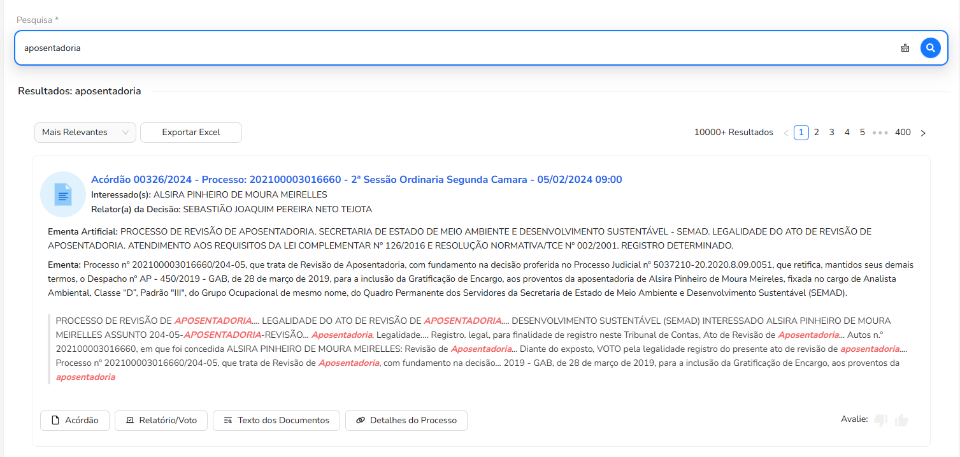Click the Exportar Excel button
The width and height of the screenshot is (960, 457).
[191, 133]
